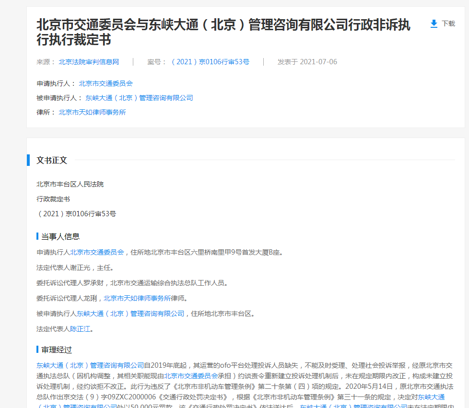Image resolution: width=469 pixels, height=408 pixels.
Task: Click the 文书正文 section heading
Action: click(52, 160)
